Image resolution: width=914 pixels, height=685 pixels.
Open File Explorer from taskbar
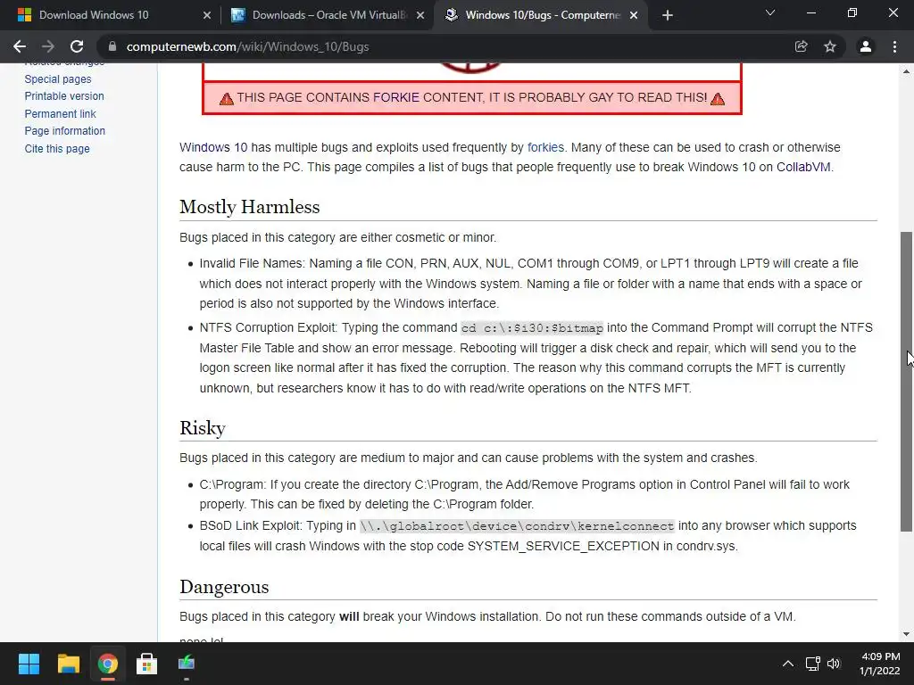(68, 664)
